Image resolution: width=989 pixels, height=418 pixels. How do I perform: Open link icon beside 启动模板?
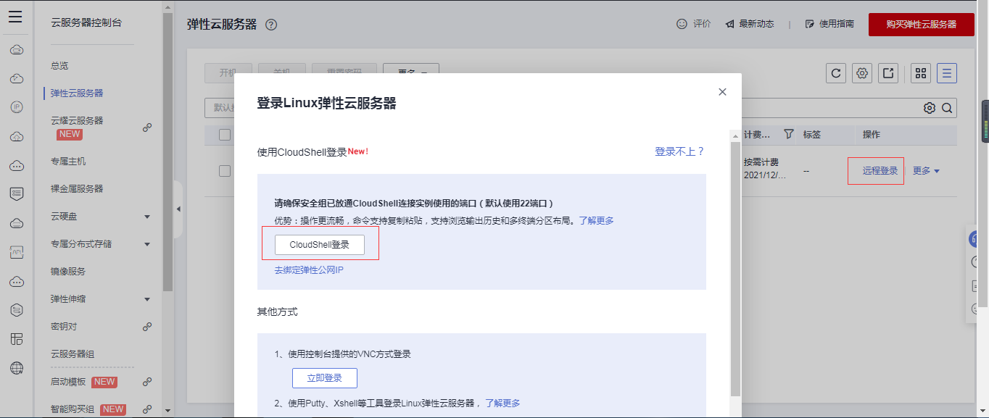point(147,382)
